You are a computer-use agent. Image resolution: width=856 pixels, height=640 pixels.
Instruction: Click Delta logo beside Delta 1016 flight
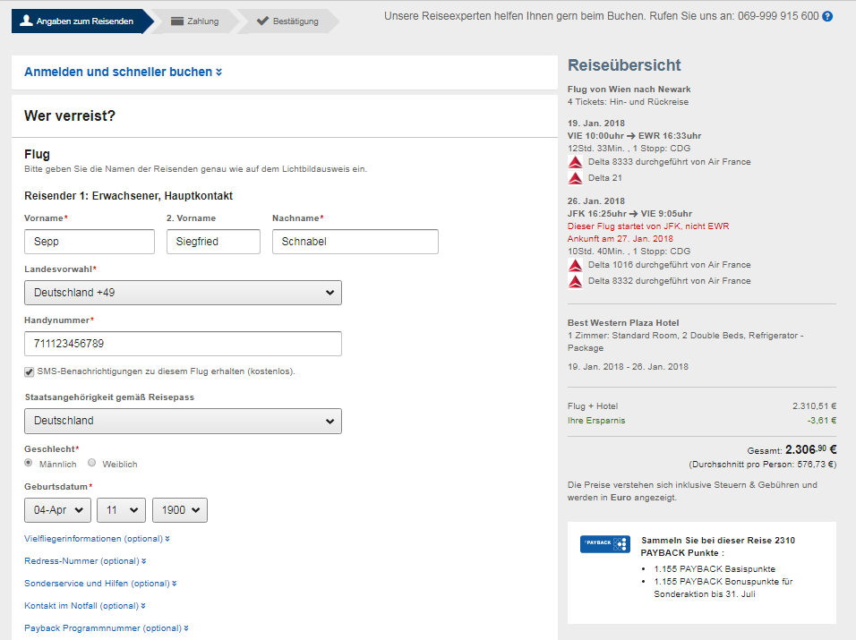click(x=576, y=265)
